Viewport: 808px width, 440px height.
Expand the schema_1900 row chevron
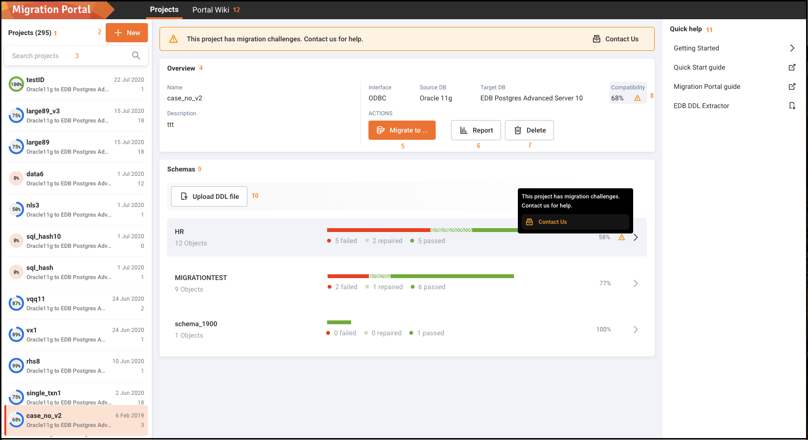point(636,330)
